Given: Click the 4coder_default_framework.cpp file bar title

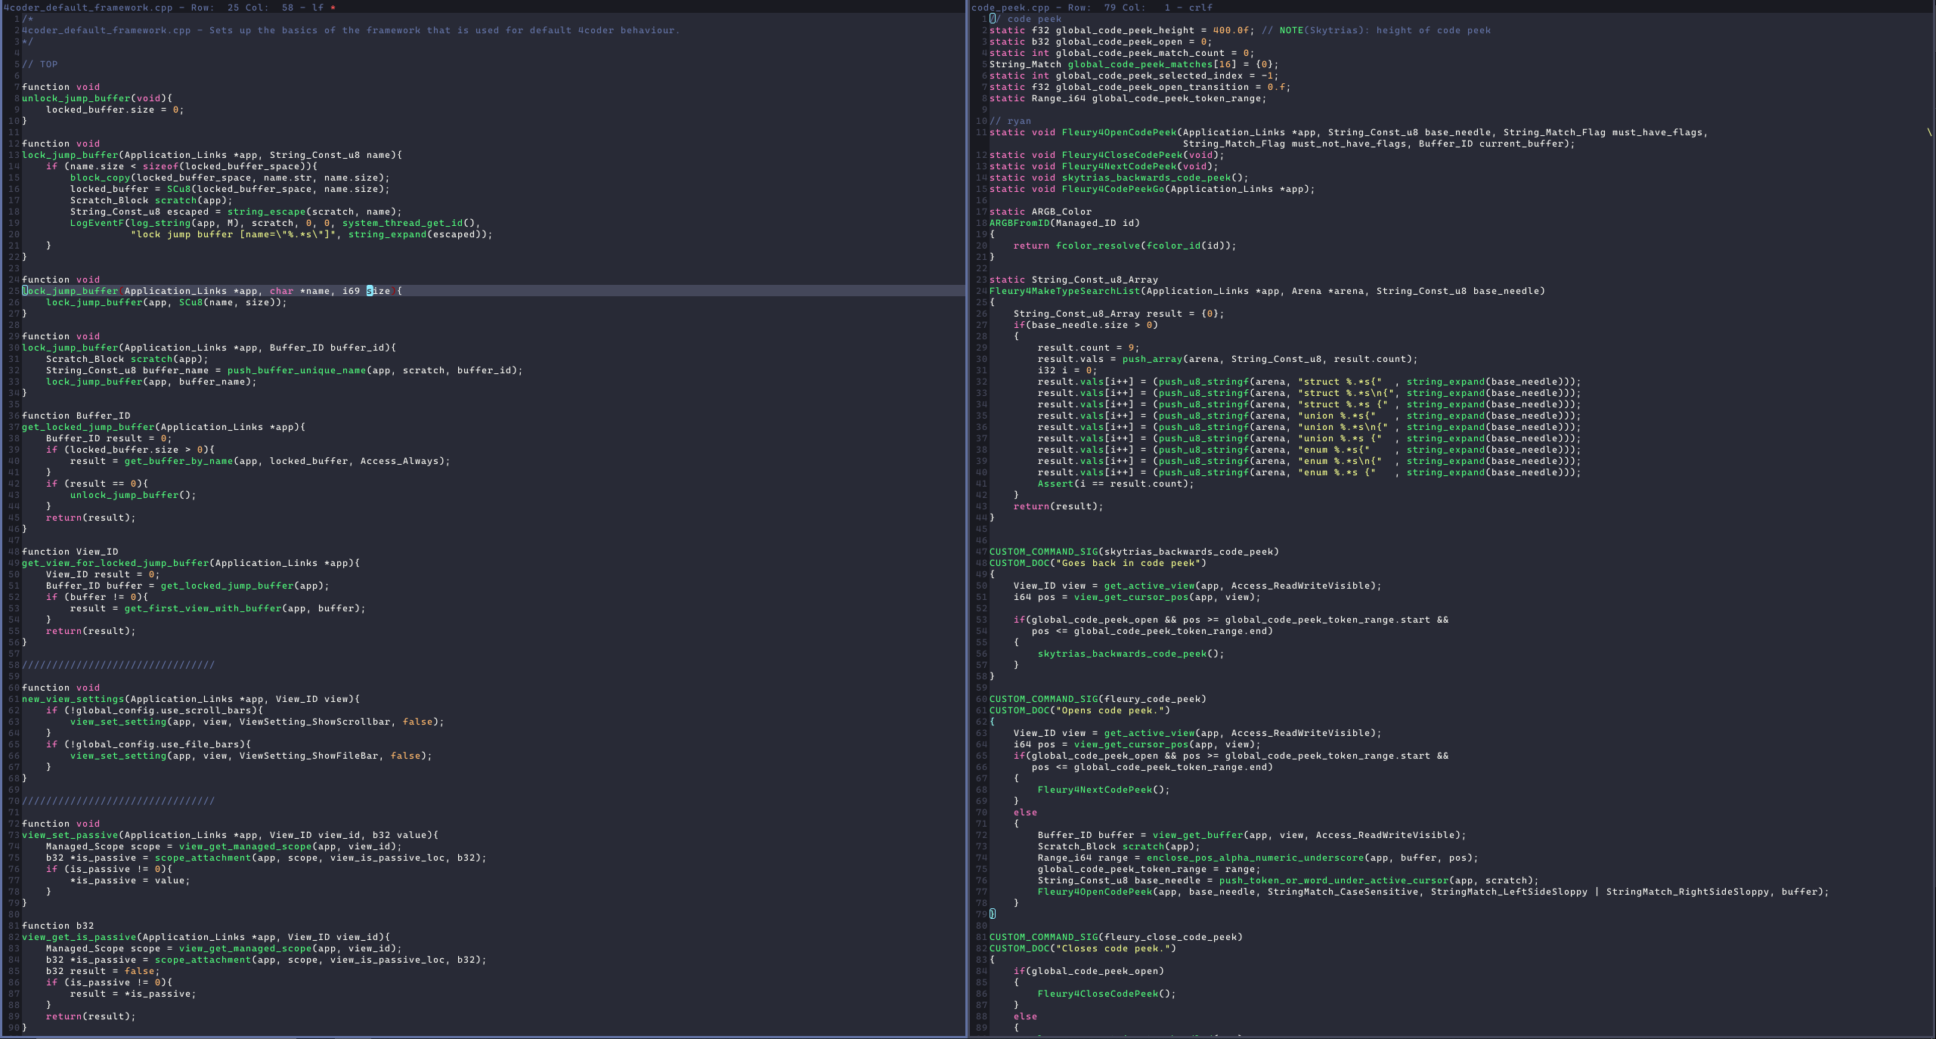Looking at the screenshot, I should click(x=88, y=8).
